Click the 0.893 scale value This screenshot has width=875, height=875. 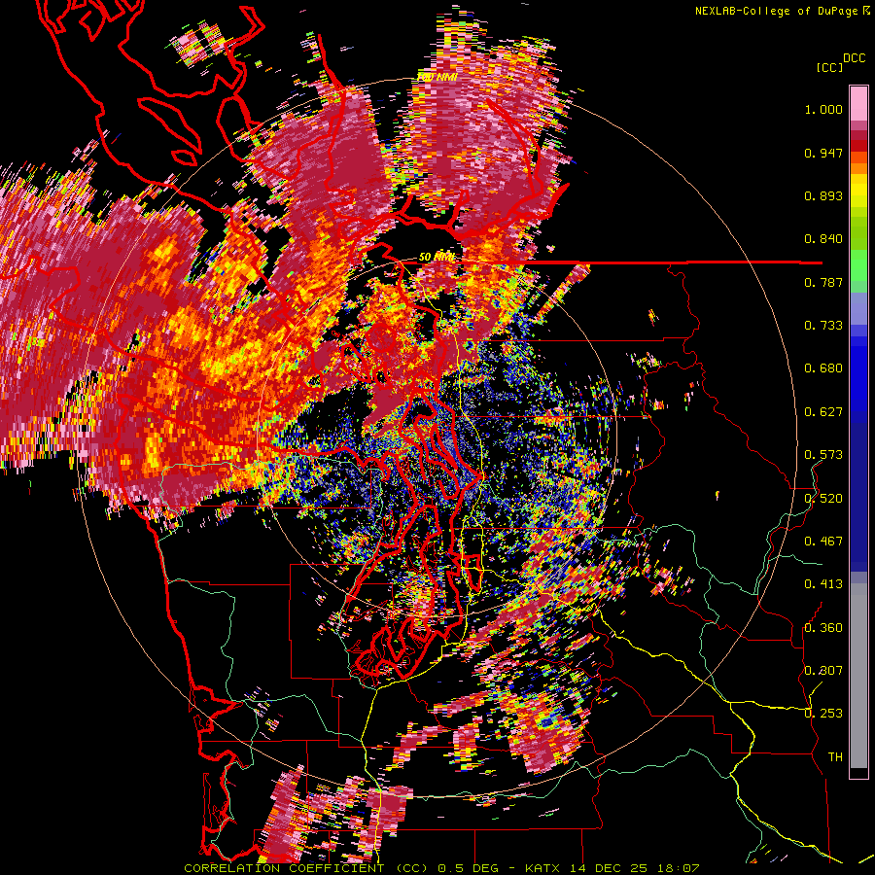pos(823,195)
